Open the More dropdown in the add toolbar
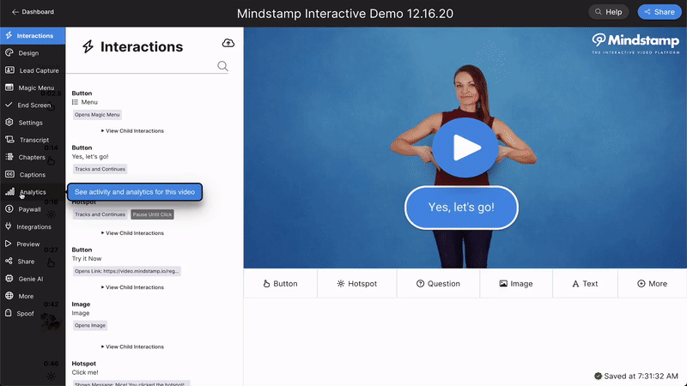The image size is (687, 386). coord(652,283)
